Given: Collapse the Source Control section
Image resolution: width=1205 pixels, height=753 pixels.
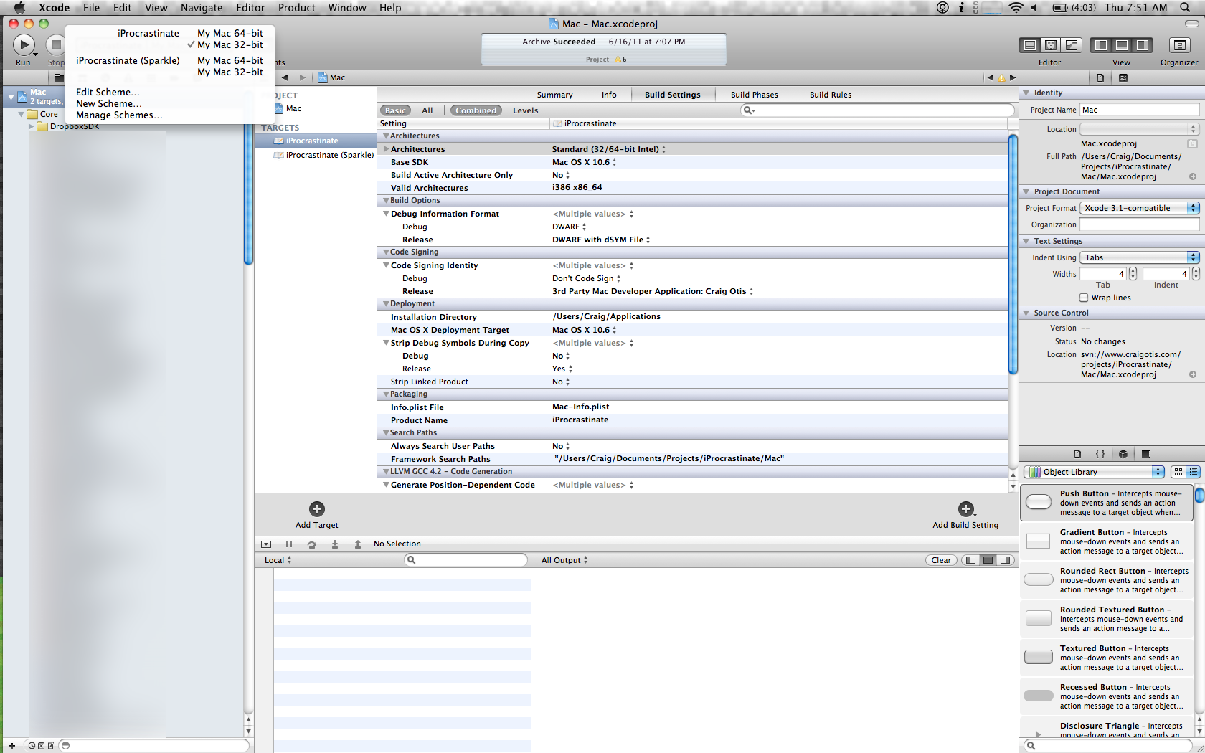Looking at the screenshot, I should (x=1026, y=313).
